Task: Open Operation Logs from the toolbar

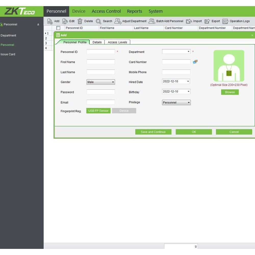Action: (236, 21)
